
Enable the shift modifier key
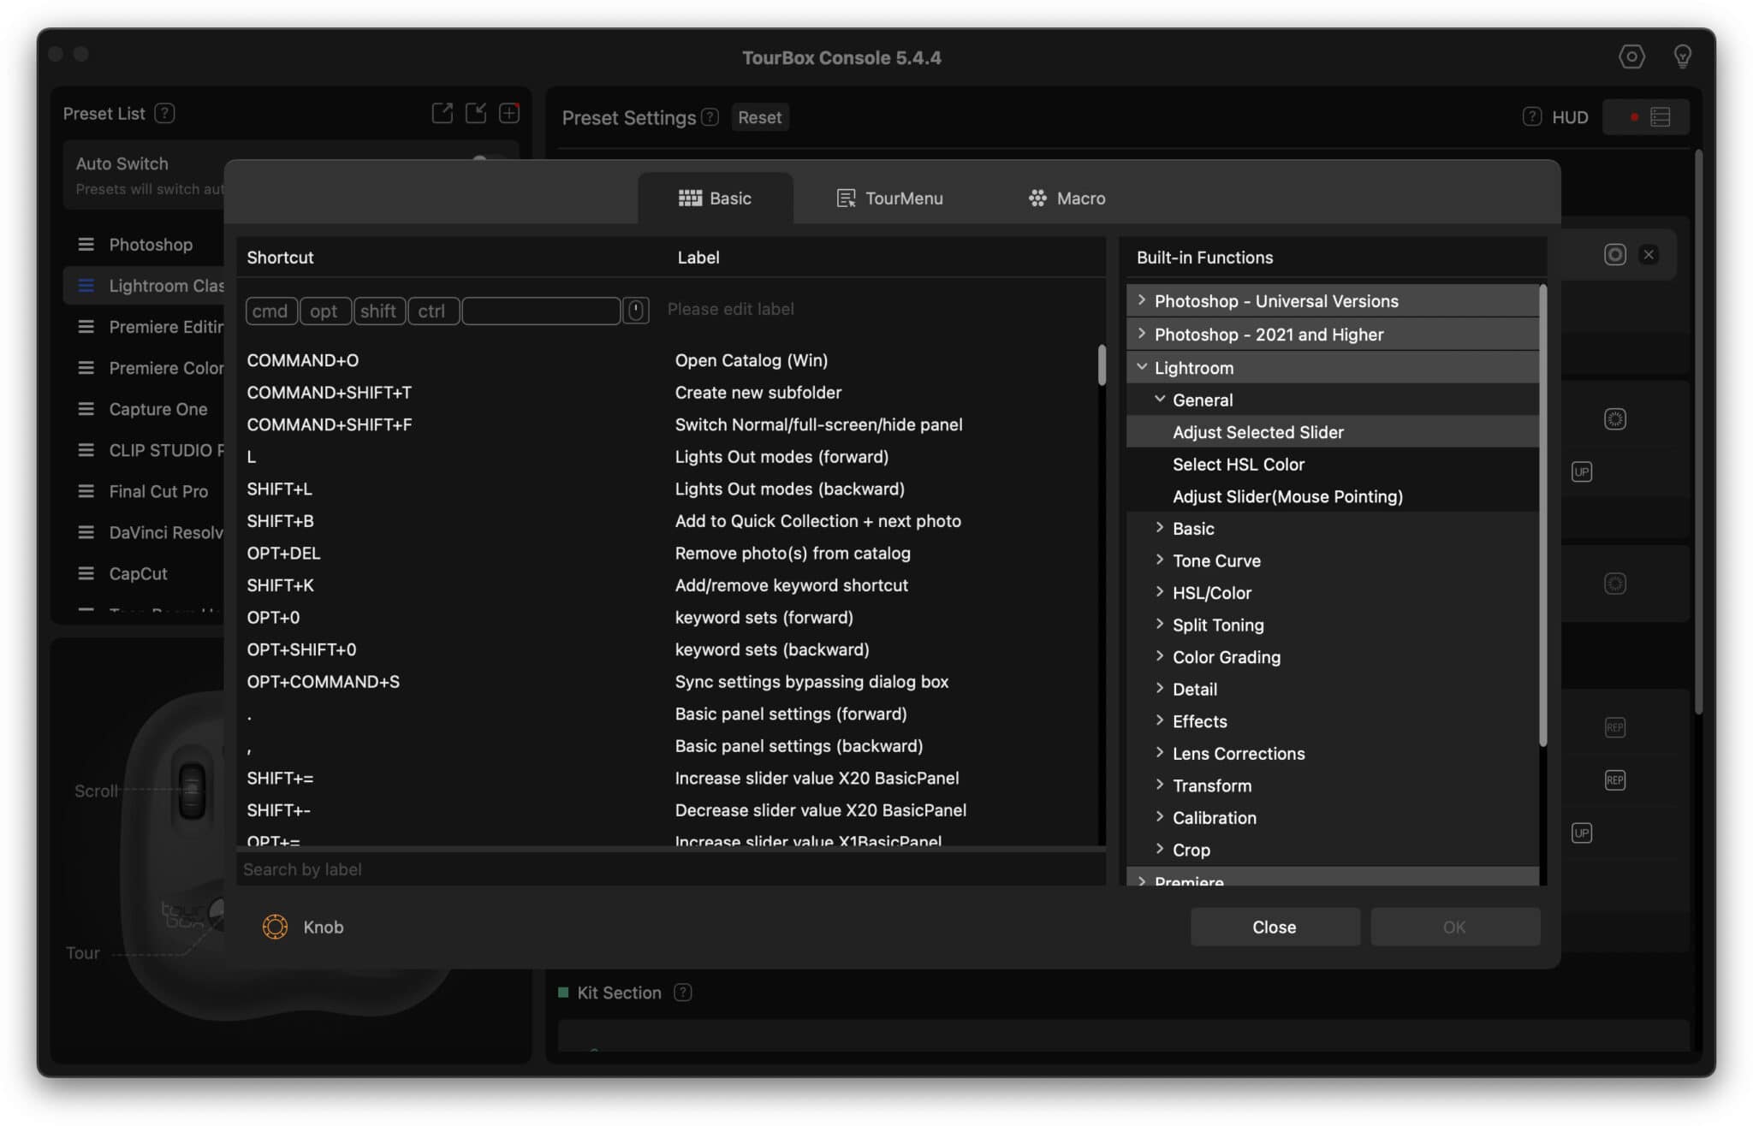[379, 311]
